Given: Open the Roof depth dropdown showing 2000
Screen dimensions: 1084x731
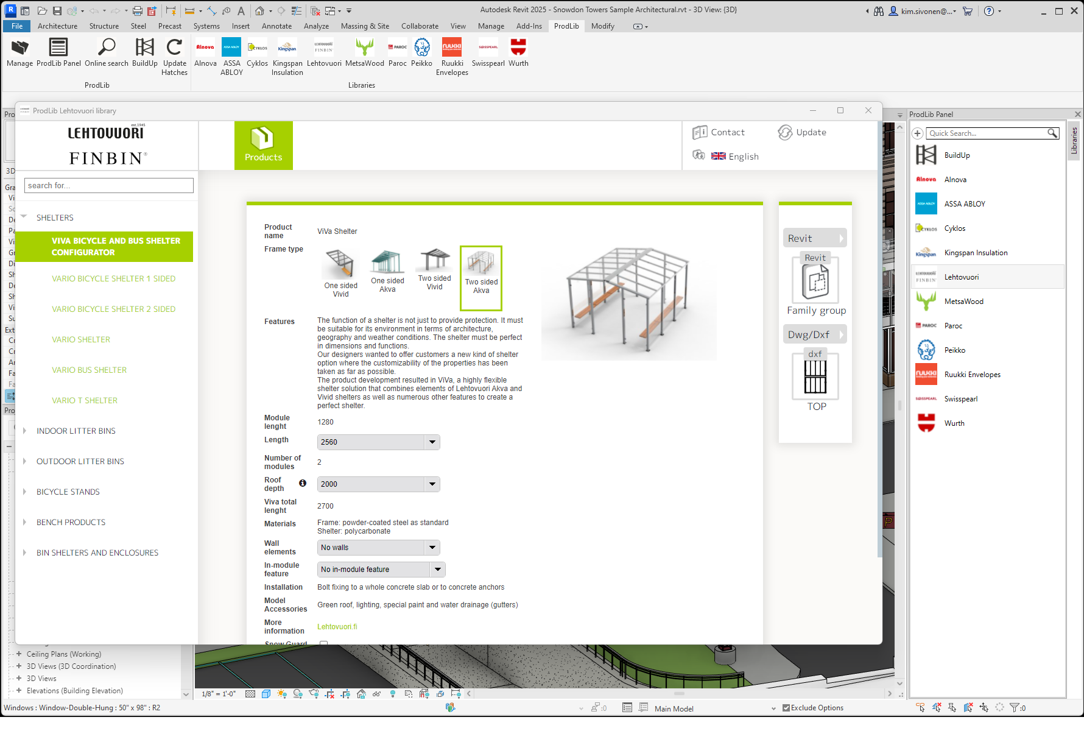Looking at the screenshot, I should pyautogui.click(x=378, y=484).
